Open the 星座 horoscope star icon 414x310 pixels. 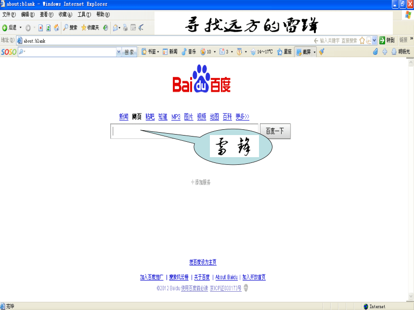(x=280, y=52)
